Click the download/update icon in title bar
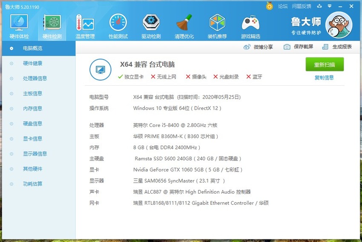 tap(319, 6)
